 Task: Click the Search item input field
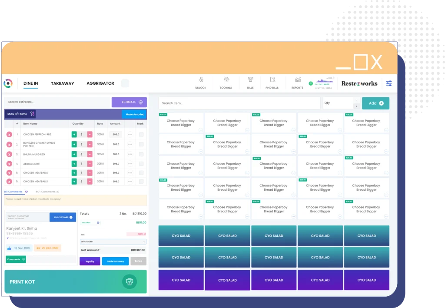click(x=239, y=103)
